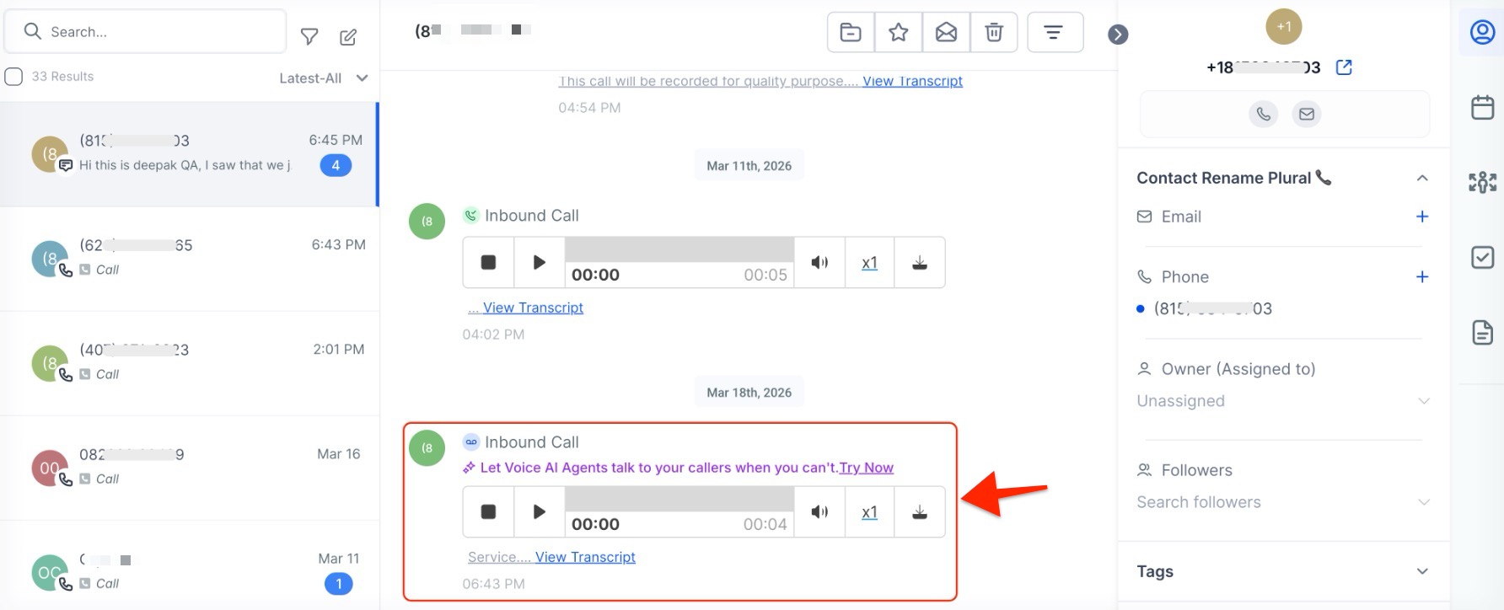
Task: Click the Try Now Voice AI link
Action: tap(866, 468)
